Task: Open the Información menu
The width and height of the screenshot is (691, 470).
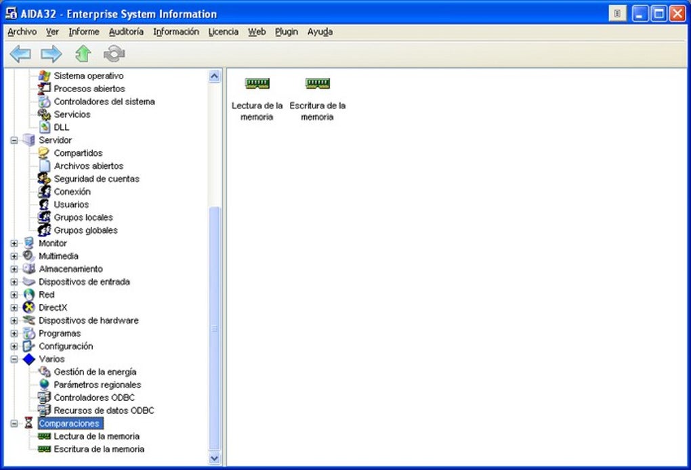Action: tap(176, 32)
